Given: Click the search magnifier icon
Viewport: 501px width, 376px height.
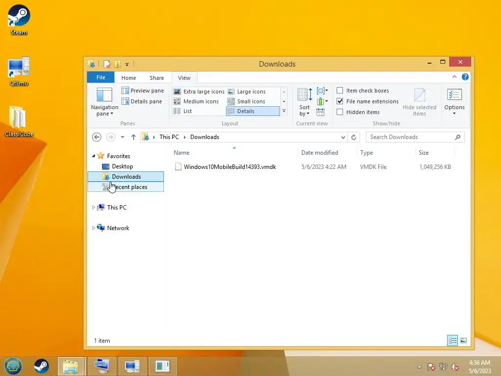Looking at the screenshot, I should coord(457,137).
